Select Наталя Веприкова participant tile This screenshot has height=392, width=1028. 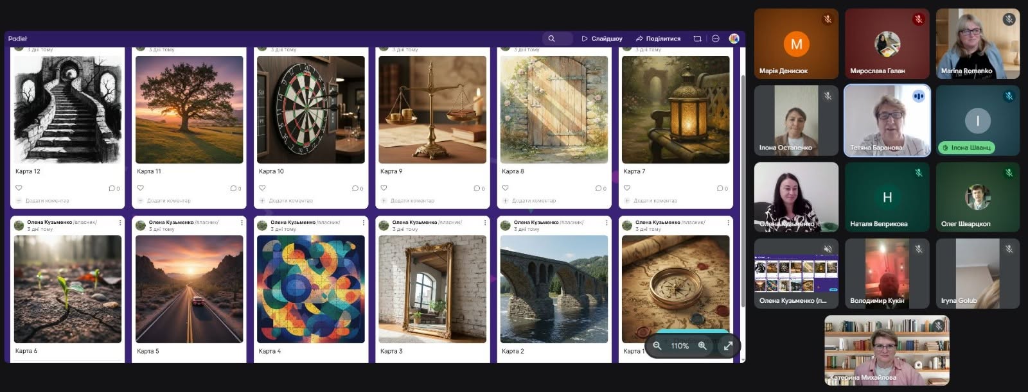[887, 197]
